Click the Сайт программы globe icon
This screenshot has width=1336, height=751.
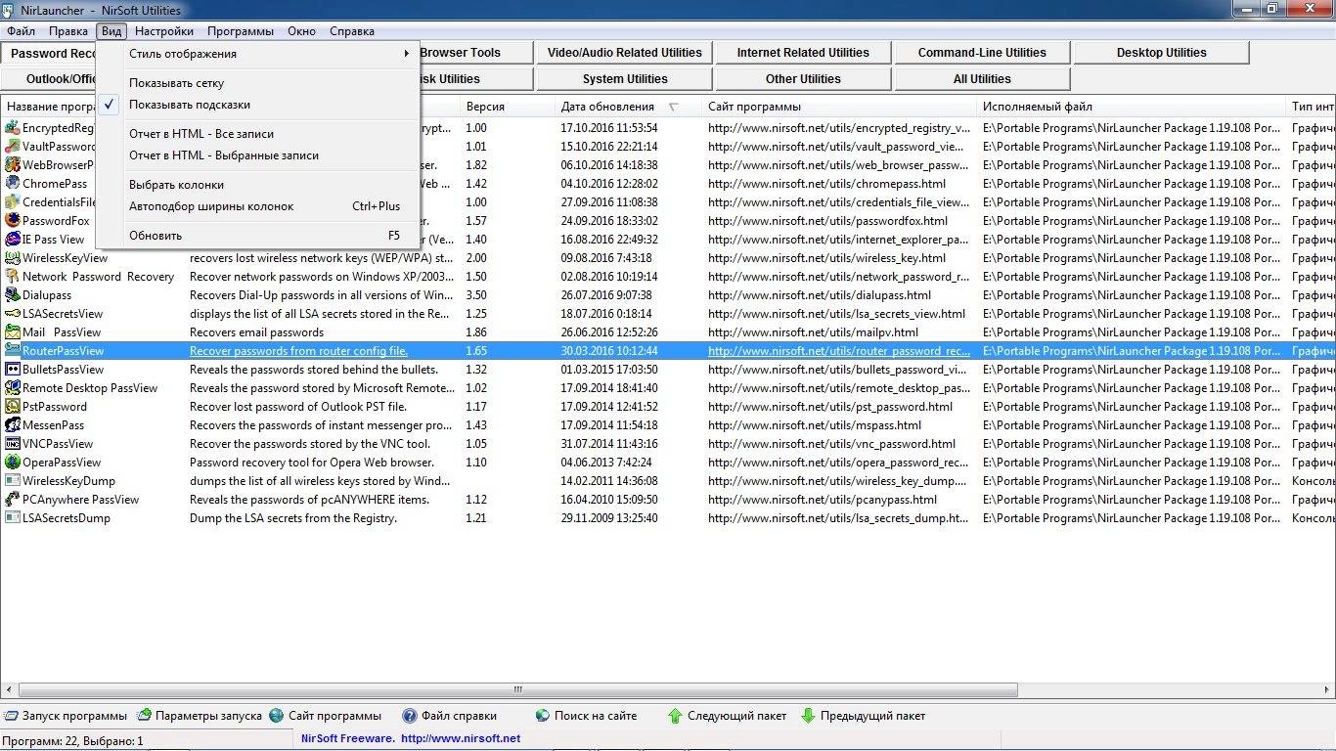[x=277, y=716]
